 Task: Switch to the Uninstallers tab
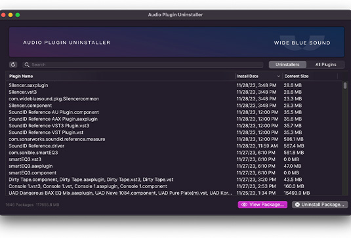287,65
